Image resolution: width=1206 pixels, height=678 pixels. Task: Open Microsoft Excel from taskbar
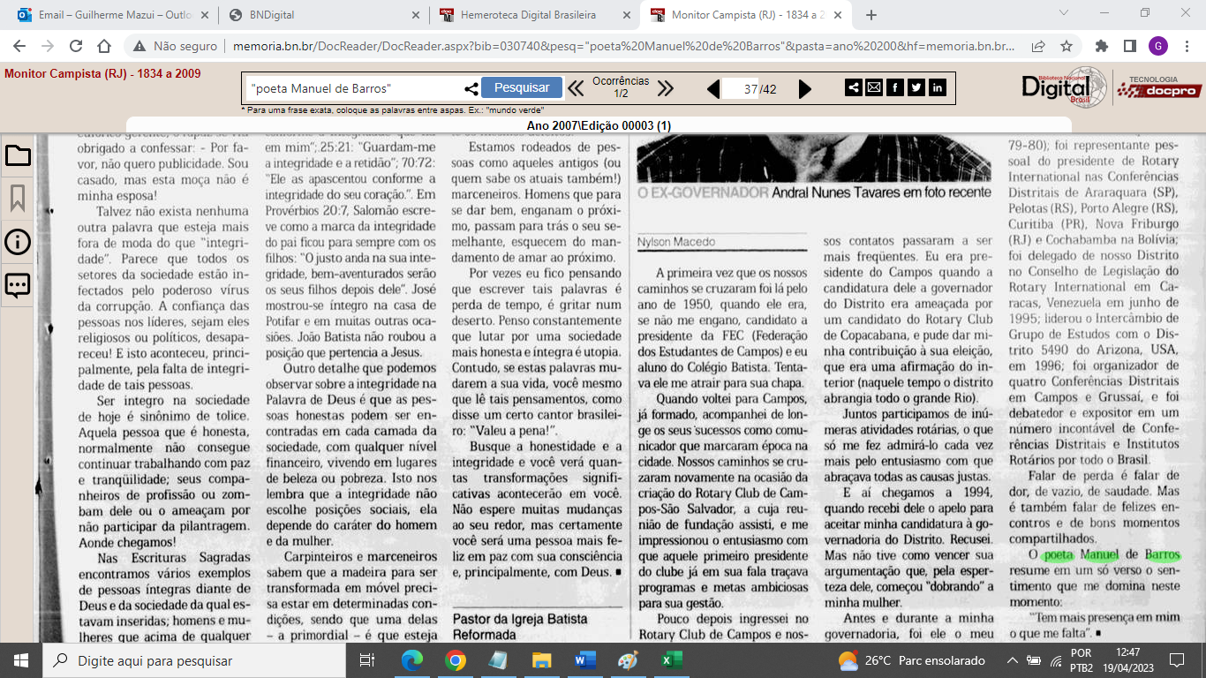(670, 659)
